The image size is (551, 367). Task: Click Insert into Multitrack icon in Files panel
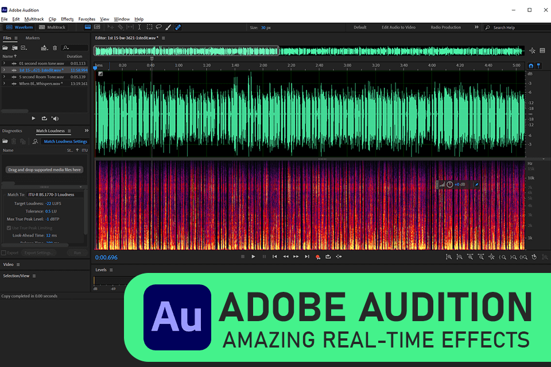click(44, 48)
